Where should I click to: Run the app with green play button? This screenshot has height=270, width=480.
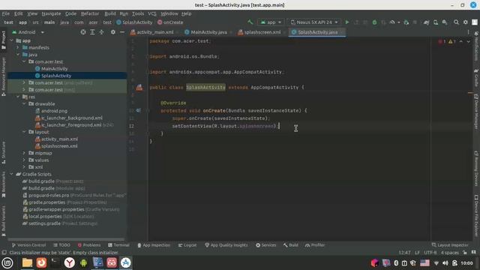coord(346,22)
